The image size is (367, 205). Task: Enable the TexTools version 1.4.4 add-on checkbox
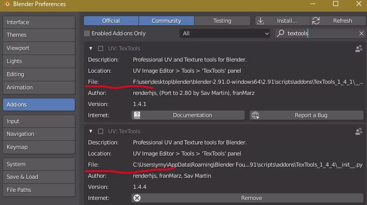click(x=101, y=131)
